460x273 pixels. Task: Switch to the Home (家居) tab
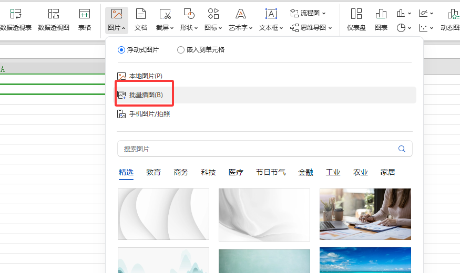[x=388, y=172]
